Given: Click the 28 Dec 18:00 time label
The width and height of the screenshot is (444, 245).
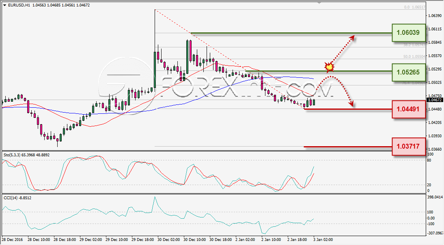Looking at the screenshot, I should (65, 240).
